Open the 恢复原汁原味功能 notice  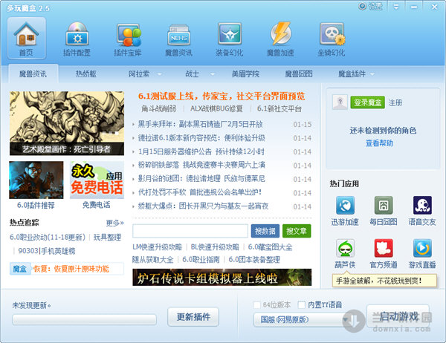71,269
